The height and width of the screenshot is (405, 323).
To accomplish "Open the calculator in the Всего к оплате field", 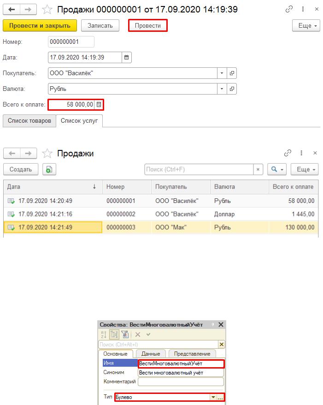I will 99,105.
